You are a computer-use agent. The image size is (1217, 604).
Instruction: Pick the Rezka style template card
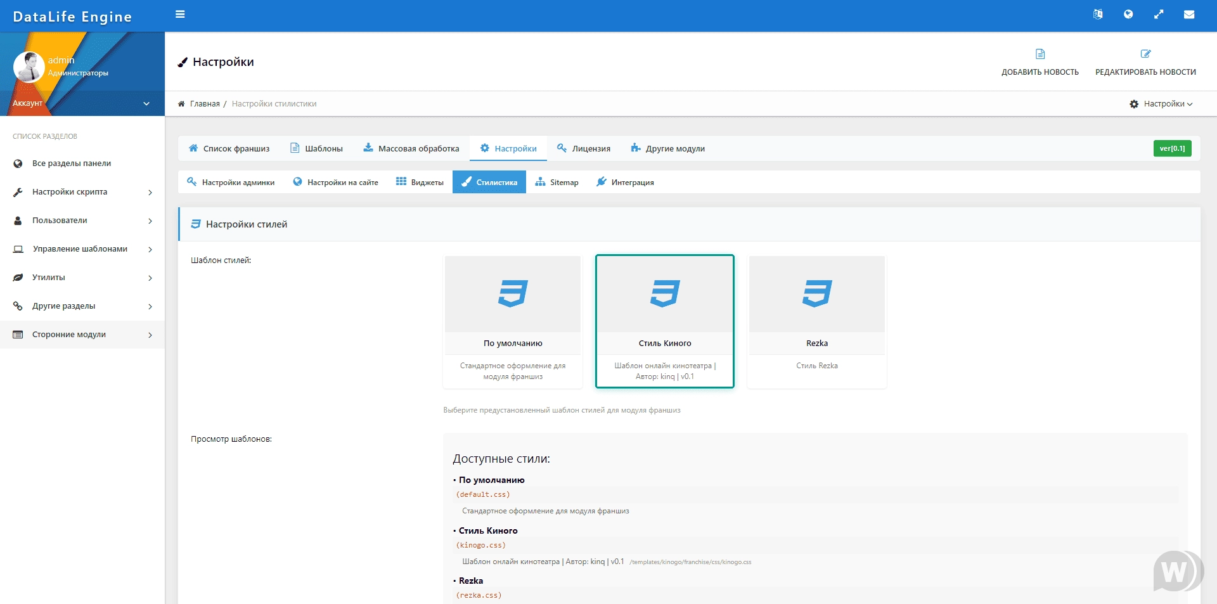817,321
